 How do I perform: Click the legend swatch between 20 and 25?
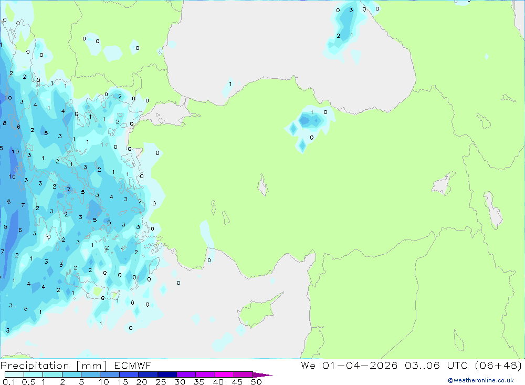point(148,374)
